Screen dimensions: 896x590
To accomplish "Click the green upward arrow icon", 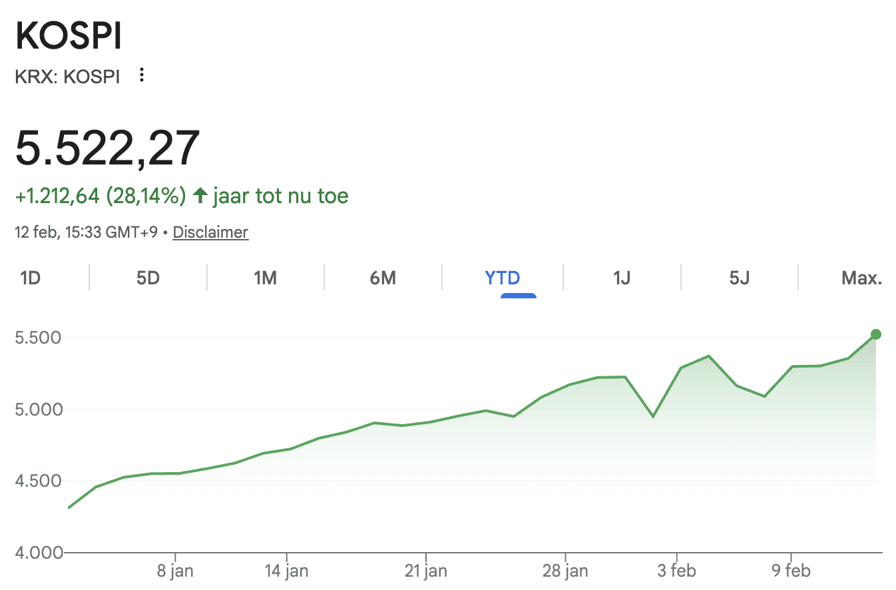I will (x=200, y=196).
